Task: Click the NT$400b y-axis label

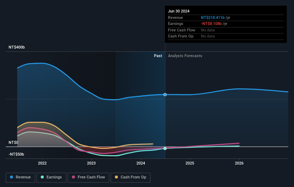Action: pos(17,47)
